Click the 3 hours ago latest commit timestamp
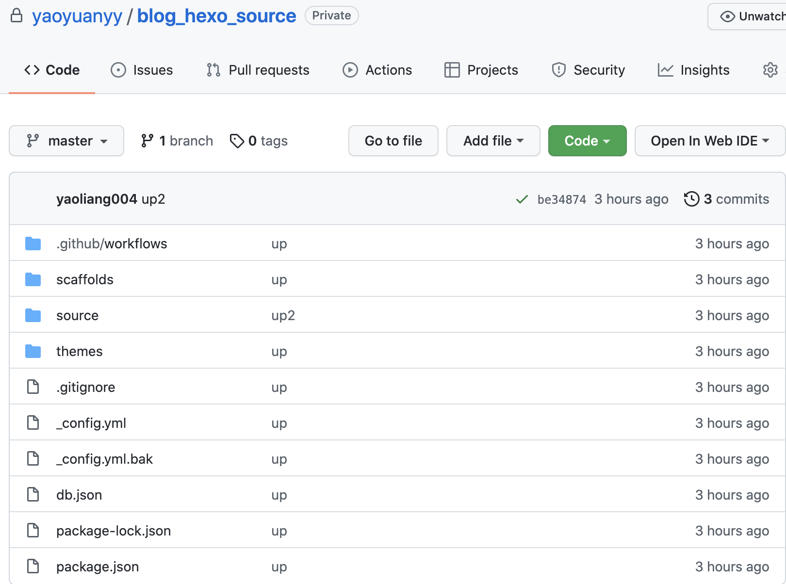 (631, 199)
